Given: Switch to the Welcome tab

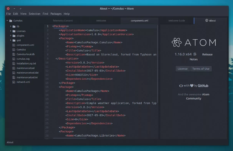Looking at the screenshot, I should pos(101,21).
